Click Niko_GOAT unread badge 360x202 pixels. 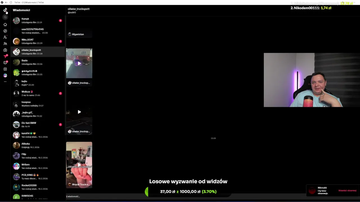pos(60,41)
